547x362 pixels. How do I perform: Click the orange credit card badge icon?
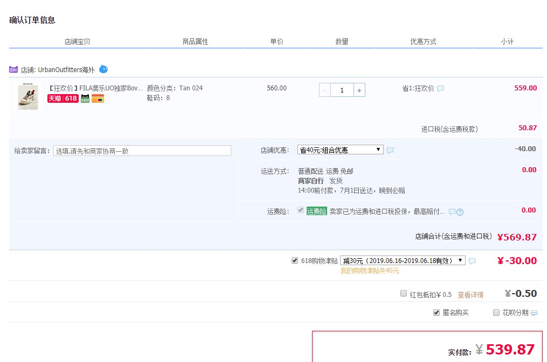point(98,98)
